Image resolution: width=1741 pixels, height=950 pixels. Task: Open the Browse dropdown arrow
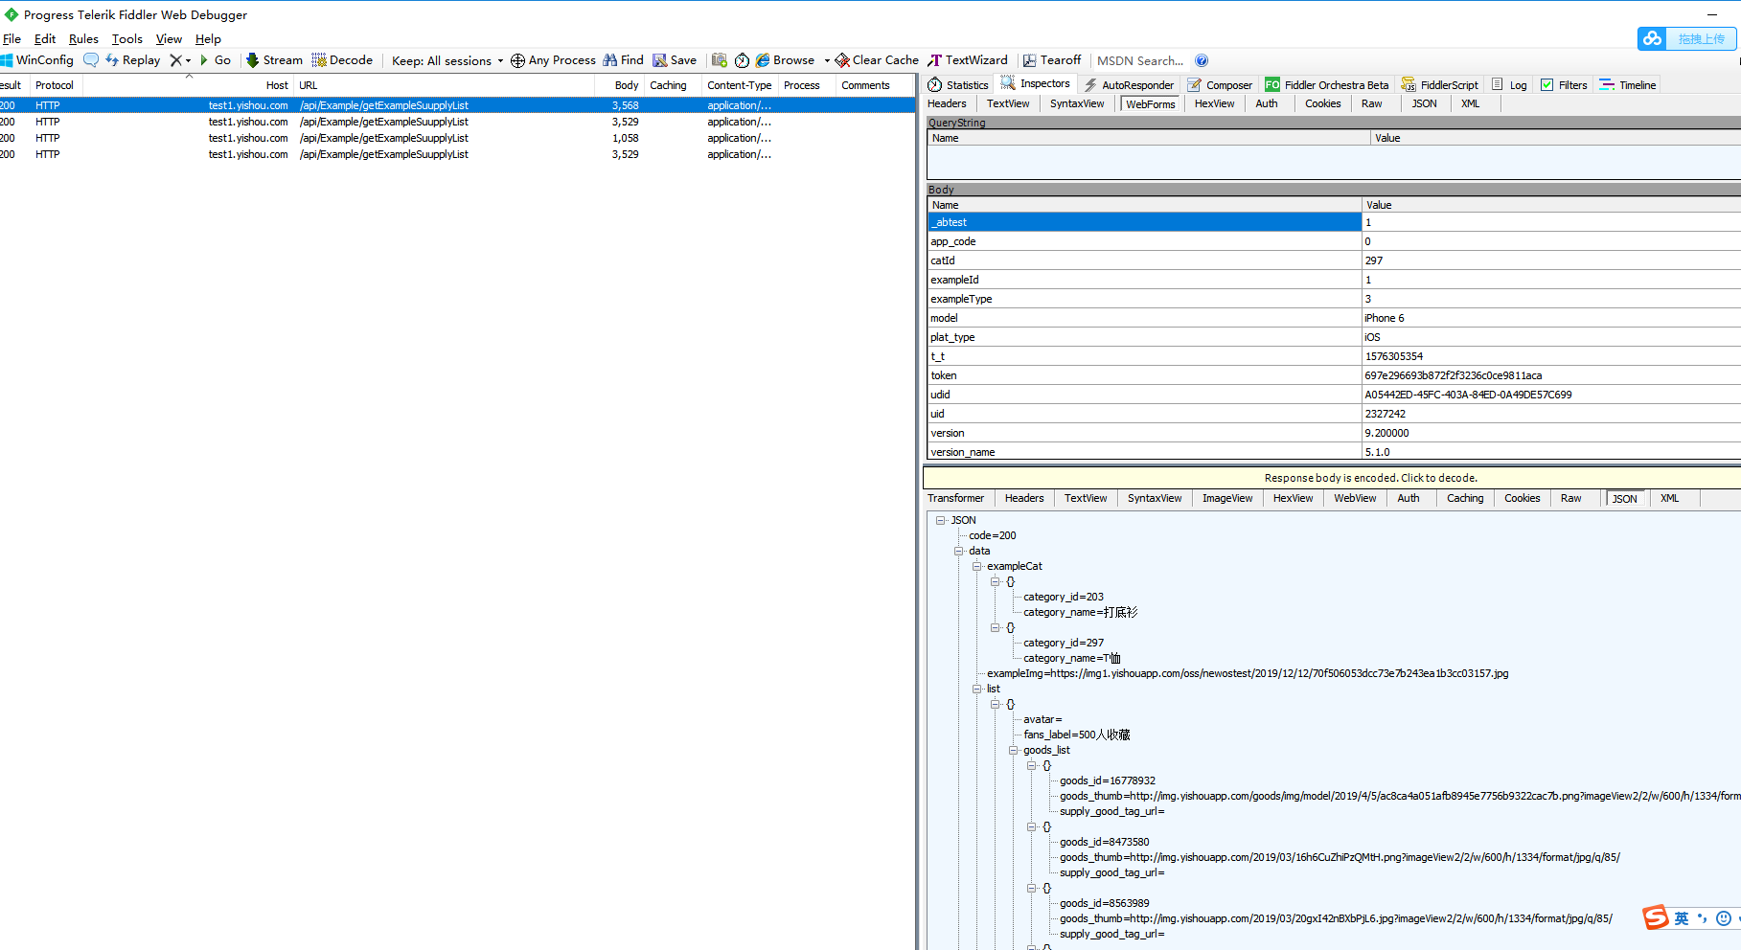(x=827, y=60)
